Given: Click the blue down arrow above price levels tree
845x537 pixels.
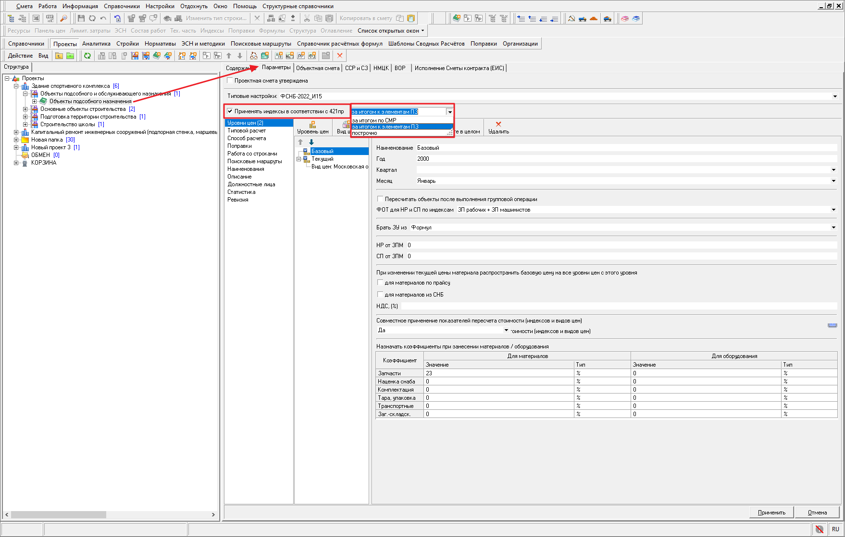Looking at the screenshot, I should click(311, 142).
